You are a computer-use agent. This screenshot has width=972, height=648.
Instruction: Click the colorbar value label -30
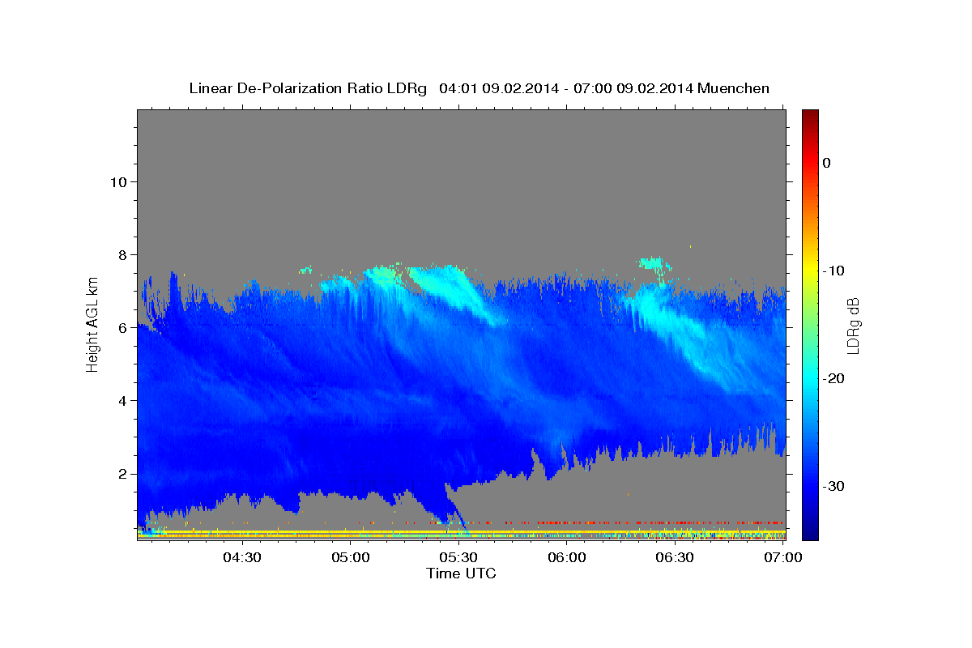(833, 486)
